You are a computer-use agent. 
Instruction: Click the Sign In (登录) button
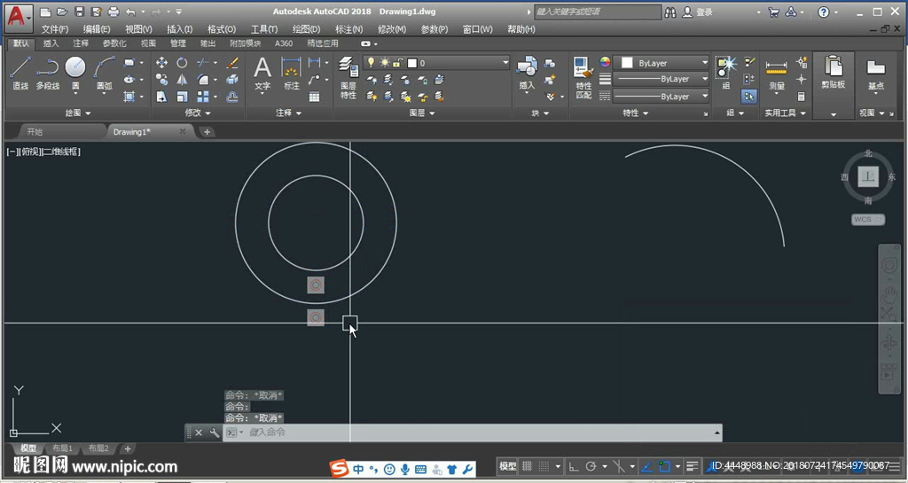pyautogui.click(x=698, y=12)
